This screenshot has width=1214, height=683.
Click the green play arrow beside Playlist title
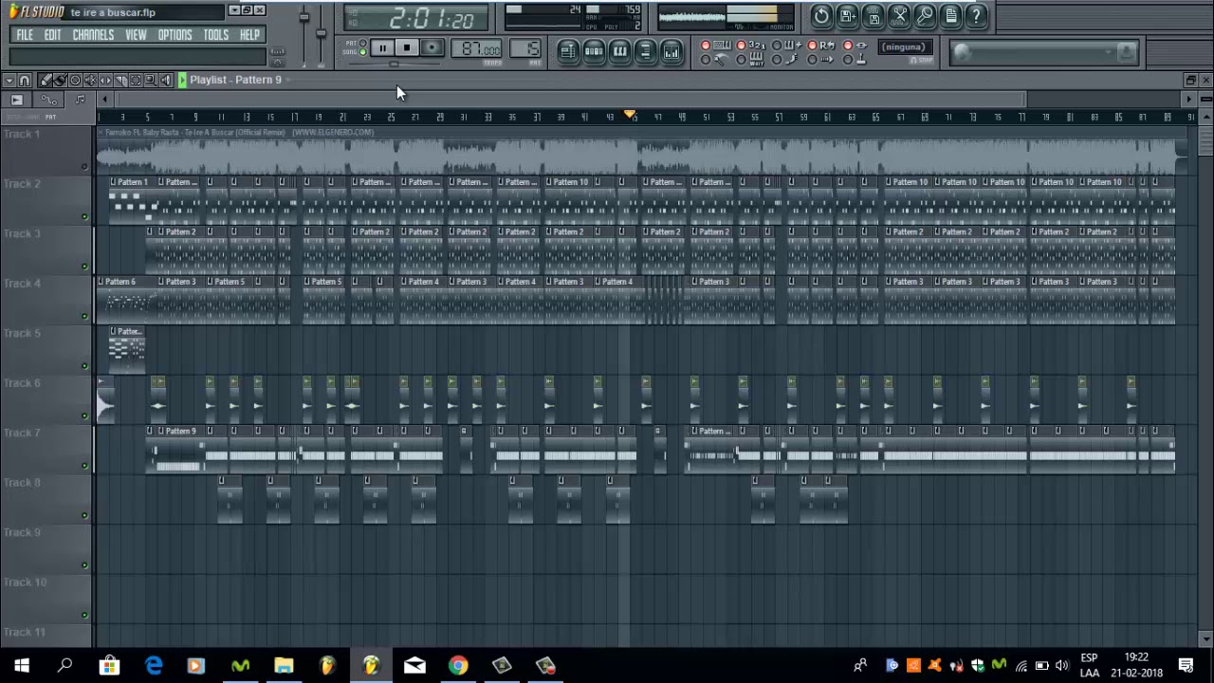[x=182, y=81]
